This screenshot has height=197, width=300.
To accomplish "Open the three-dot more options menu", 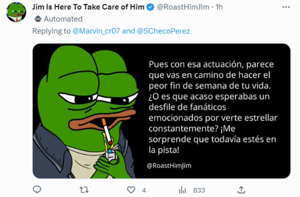I will (x=286, y=7).
